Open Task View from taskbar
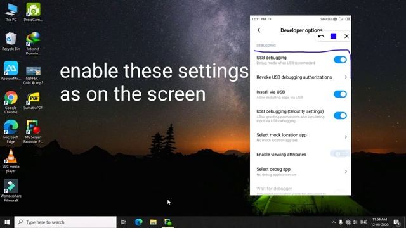Viewport: 406px width, 228px height. [124, 222]
